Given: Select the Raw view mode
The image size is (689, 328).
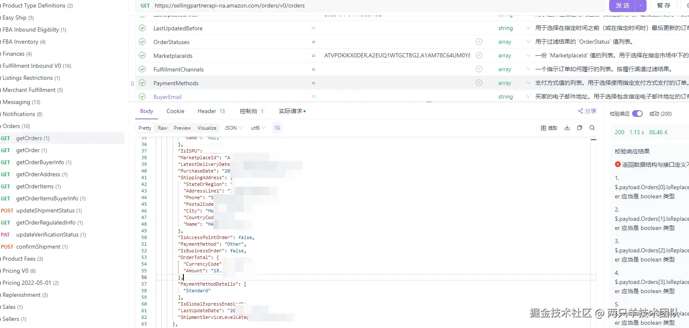Looking at the screenshot, I should pos(163,128).
